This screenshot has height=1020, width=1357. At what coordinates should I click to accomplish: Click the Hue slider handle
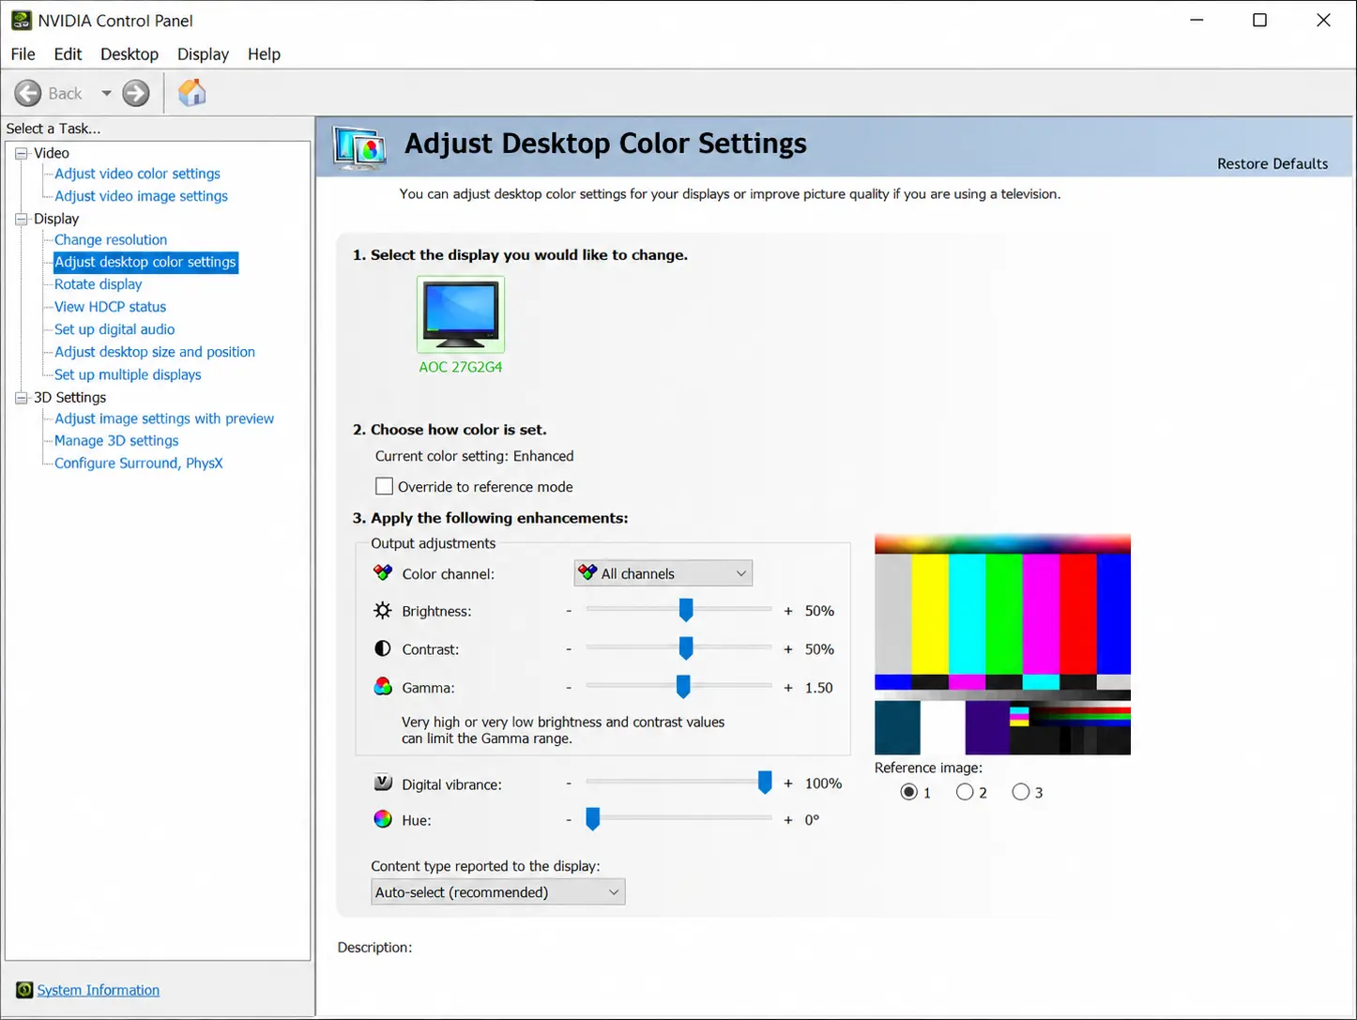593,819
